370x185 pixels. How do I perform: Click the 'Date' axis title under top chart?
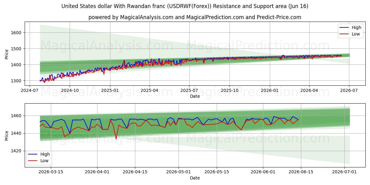(195, 96)
